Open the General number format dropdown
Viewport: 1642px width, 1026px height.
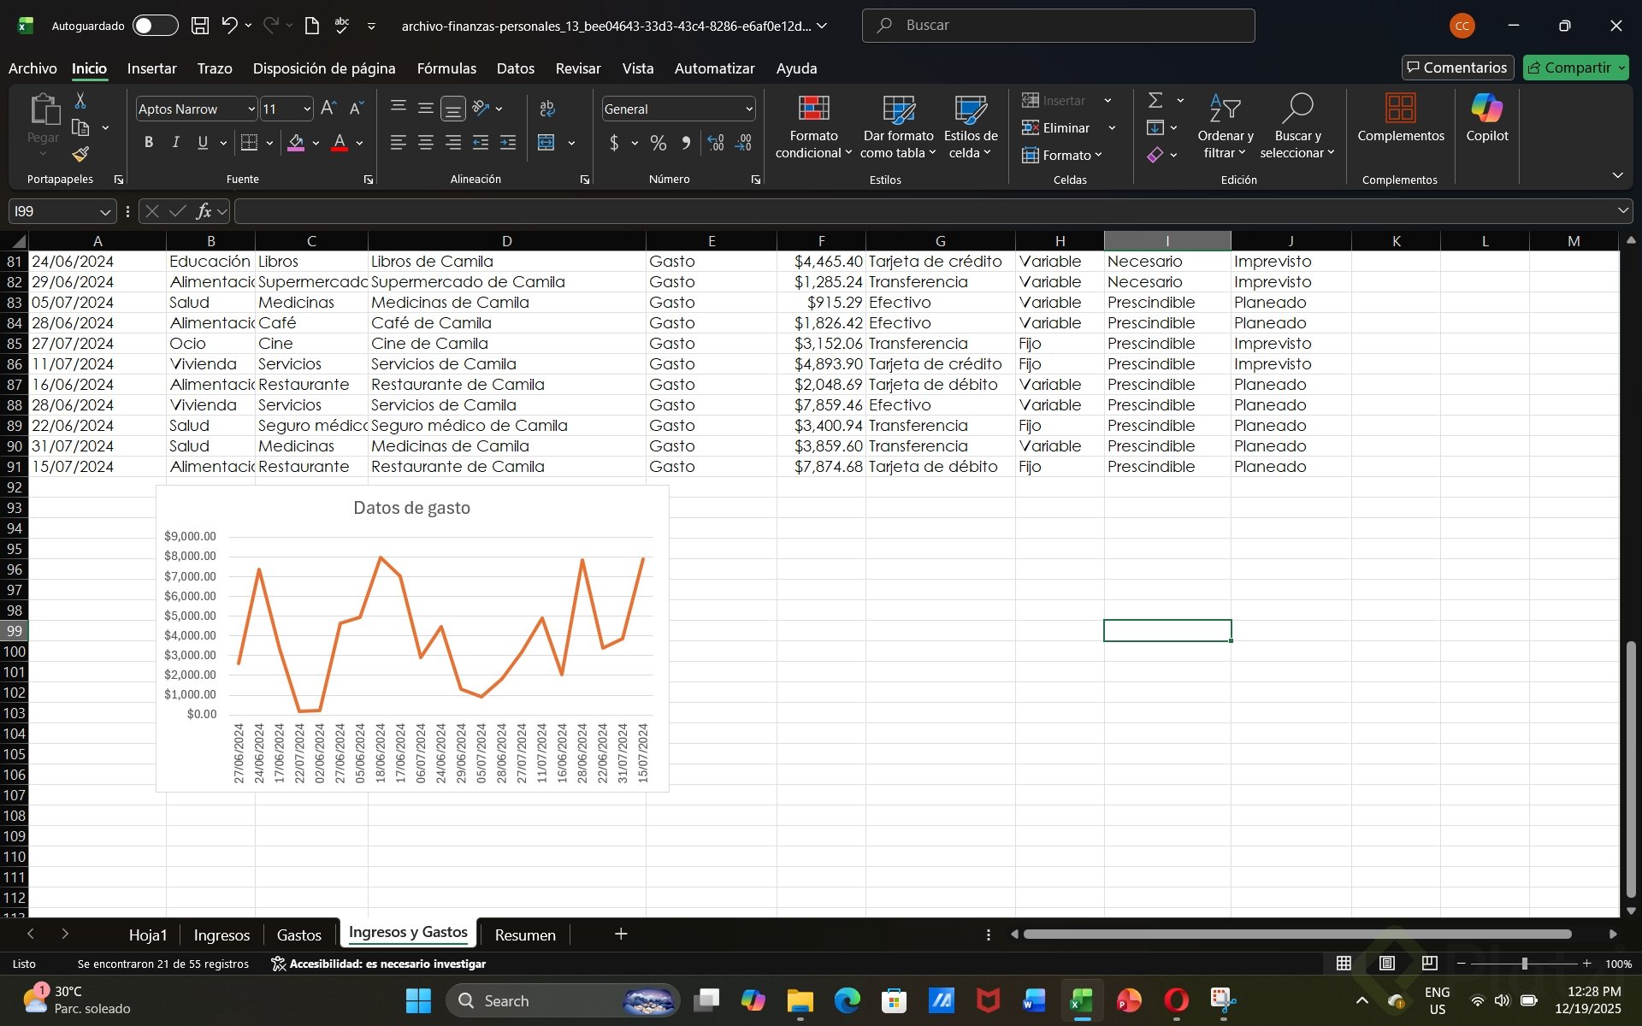749,109
